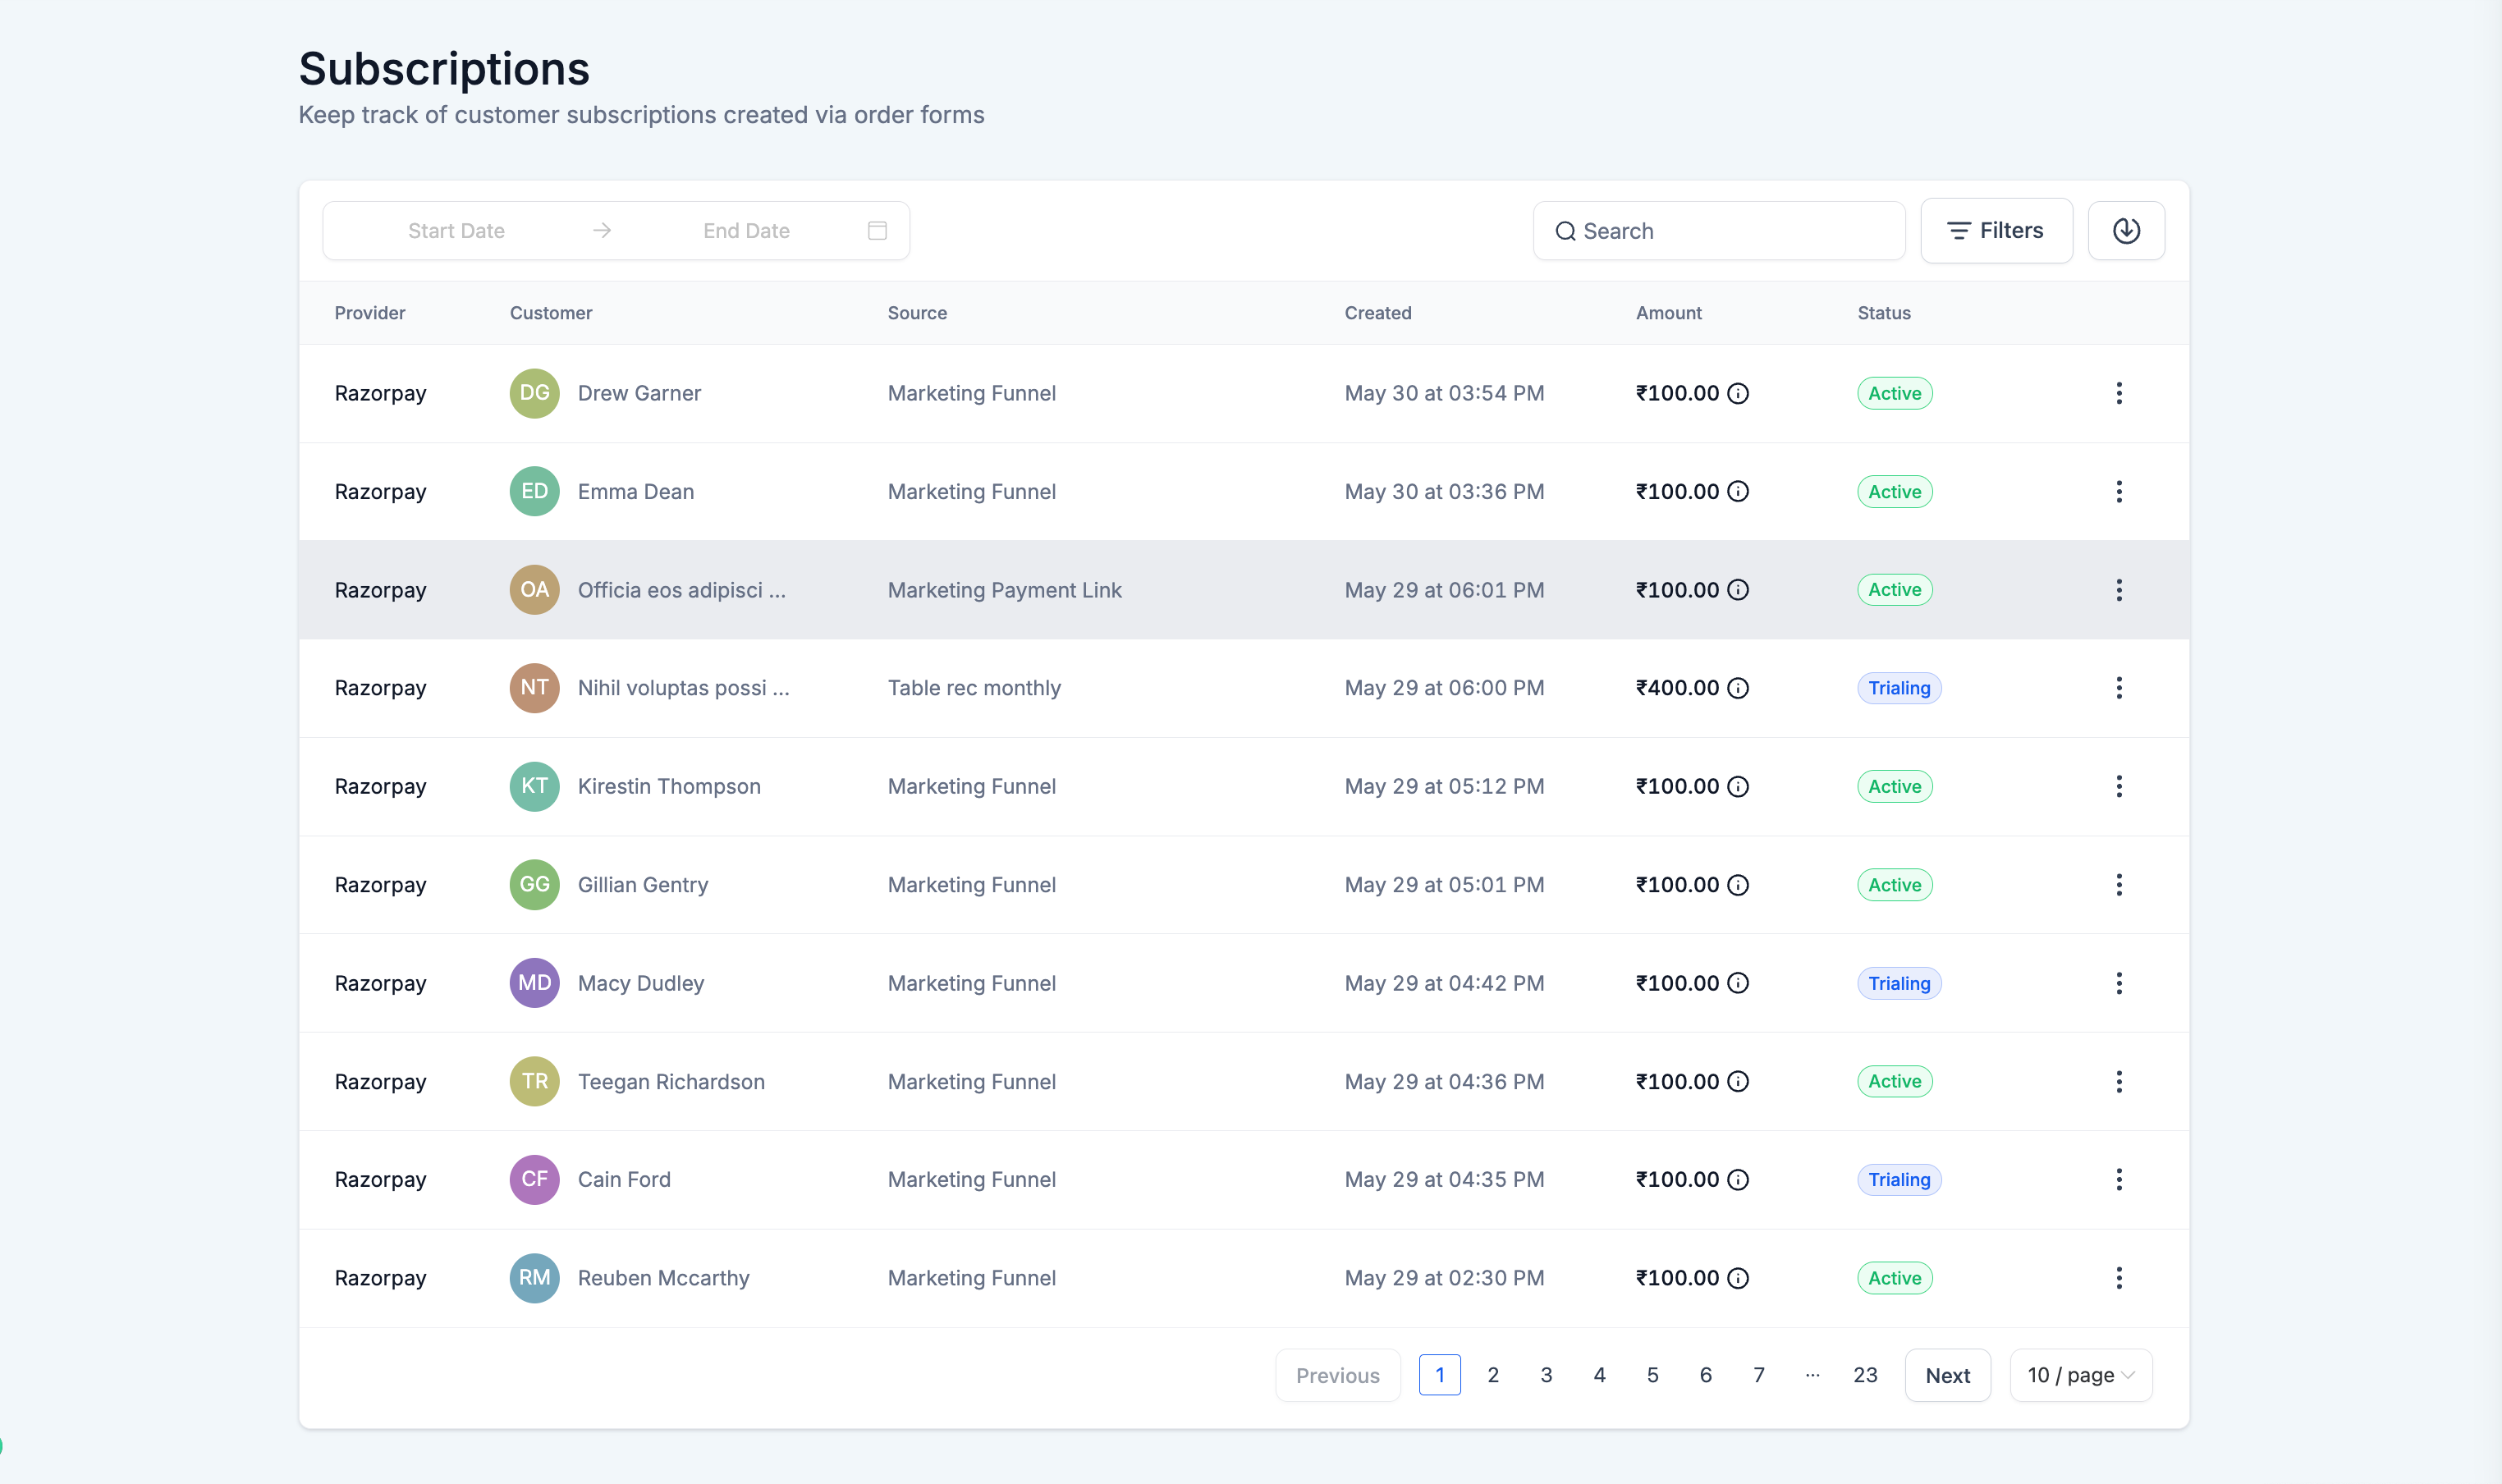The width and height of the screenshot is (2502, 1484).
Task: Expand the 10 / page size dropdown
Action: coord(2080,1375)
